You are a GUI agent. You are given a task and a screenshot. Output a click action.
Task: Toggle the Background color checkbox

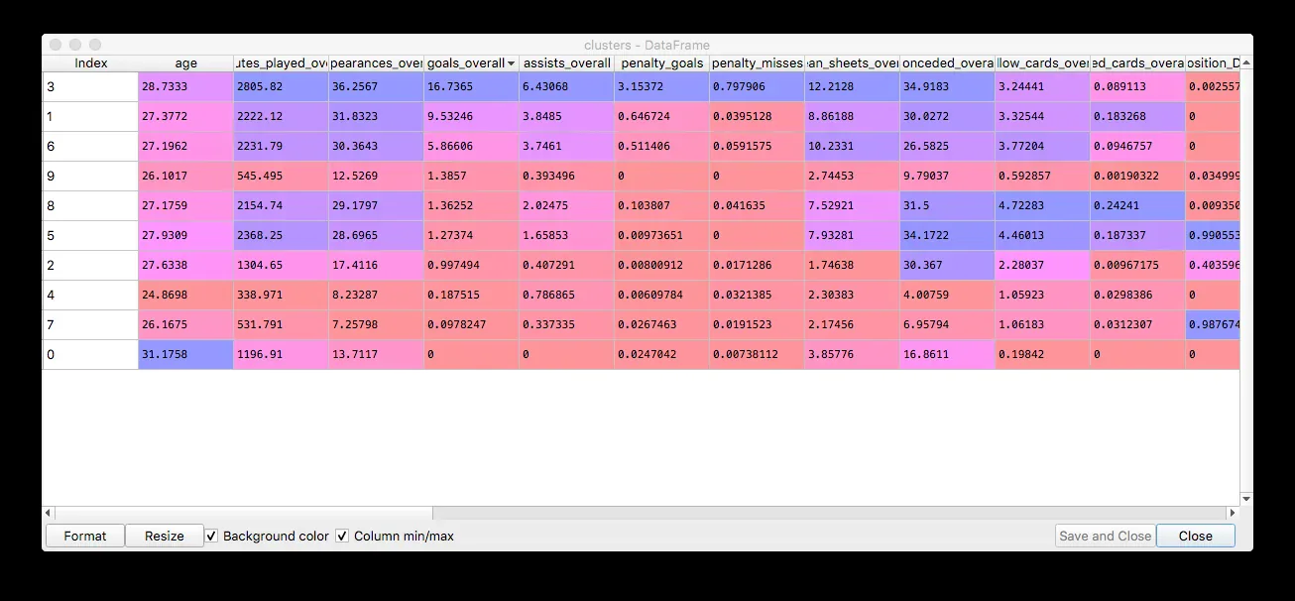[212, 536]
